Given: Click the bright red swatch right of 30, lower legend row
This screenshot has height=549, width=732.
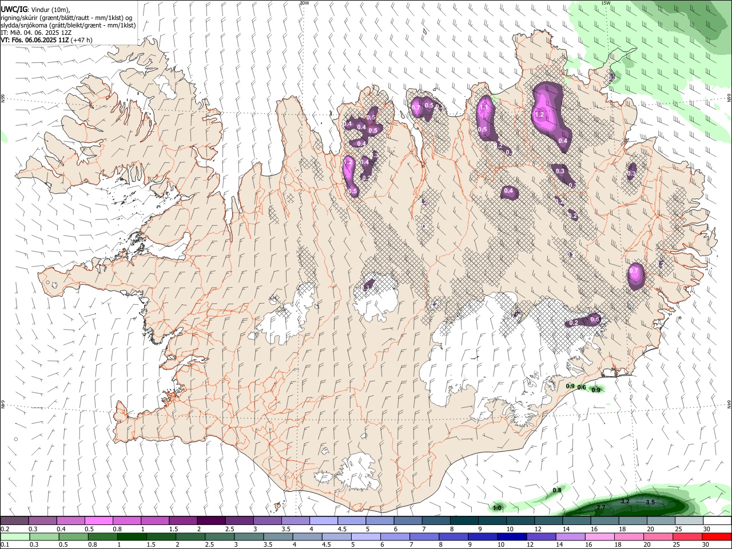Looking at the screenshot, I should point(717,536).
